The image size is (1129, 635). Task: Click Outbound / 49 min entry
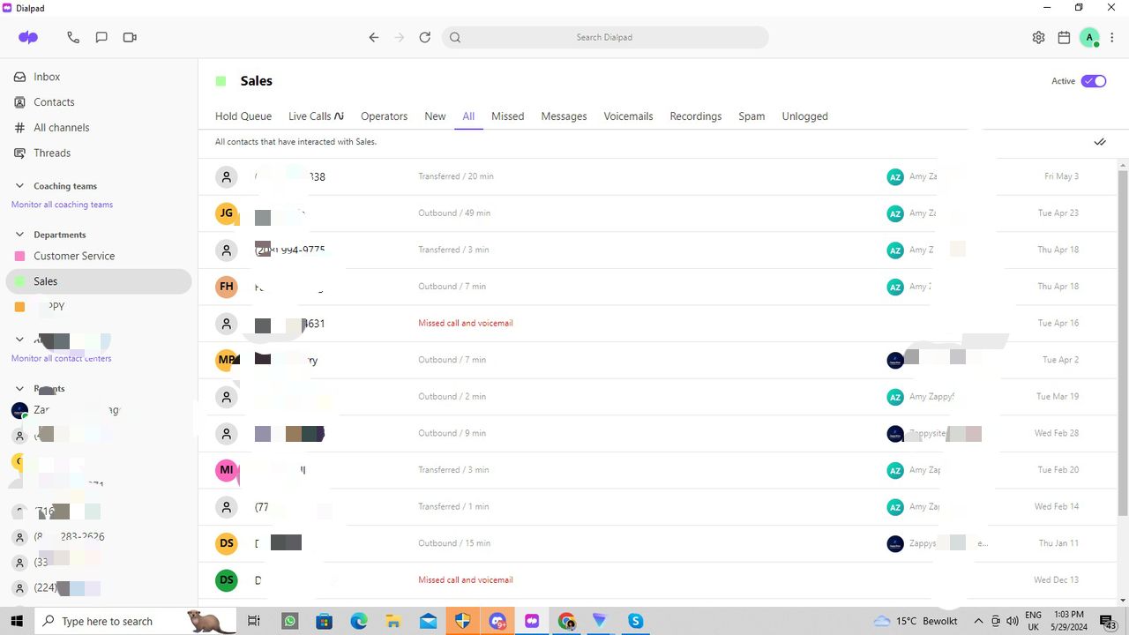pos(454,213)
